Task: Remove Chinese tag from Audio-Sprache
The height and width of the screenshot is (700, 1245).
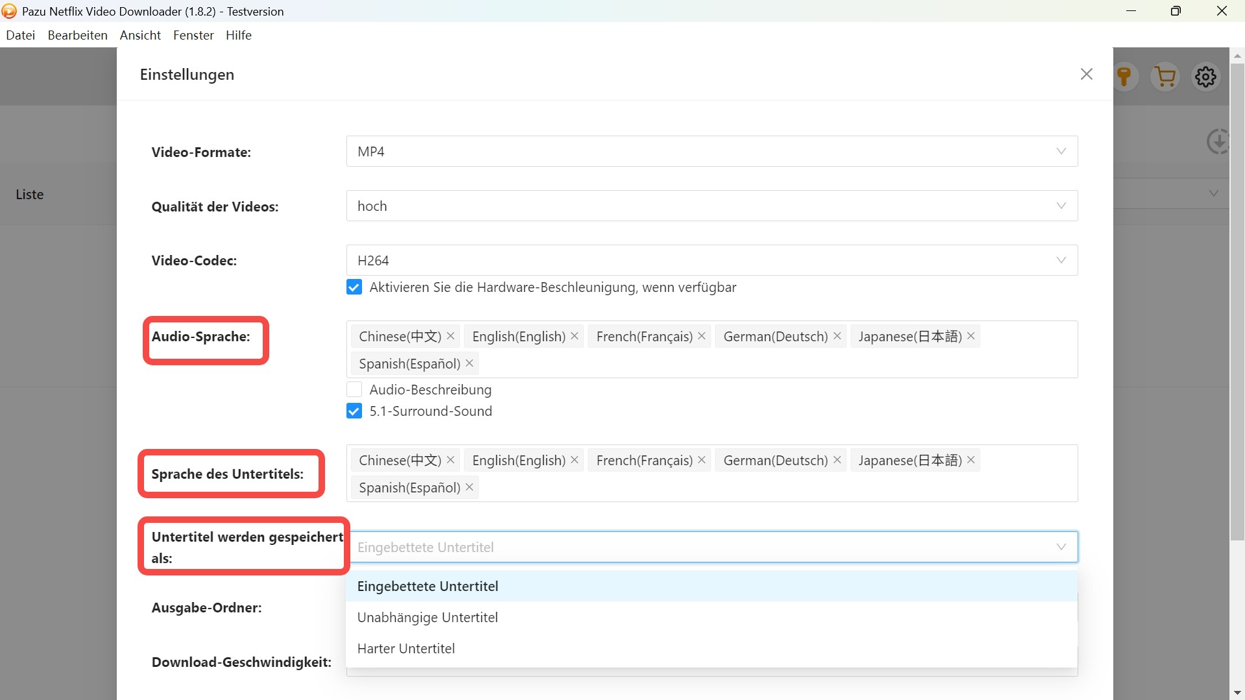Action: pos(451,336)
